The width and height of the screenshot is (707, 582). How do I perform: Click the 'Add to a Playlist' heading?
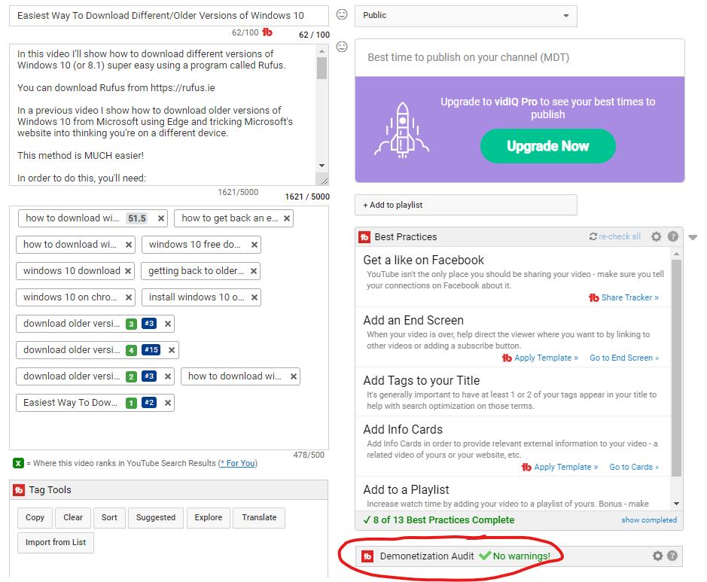point(407,489)
